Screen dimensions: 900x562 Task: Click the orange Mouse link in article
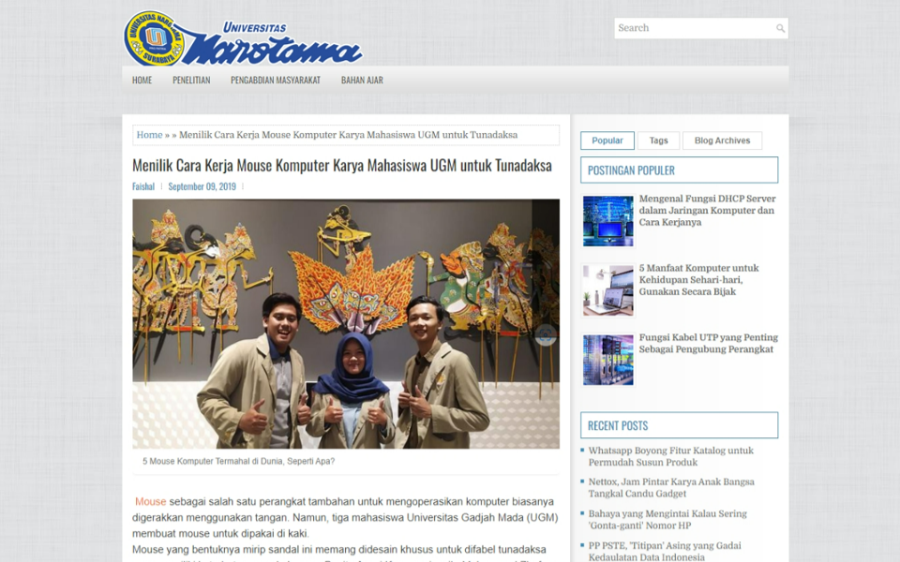click(150, 502)
